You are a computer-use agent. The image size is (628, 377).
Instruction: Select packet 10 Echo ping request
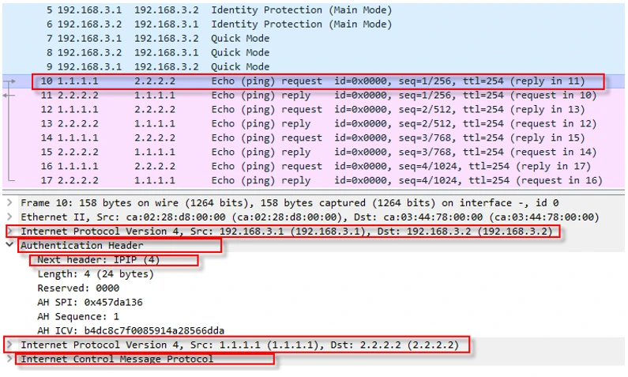tap(316, 81)
